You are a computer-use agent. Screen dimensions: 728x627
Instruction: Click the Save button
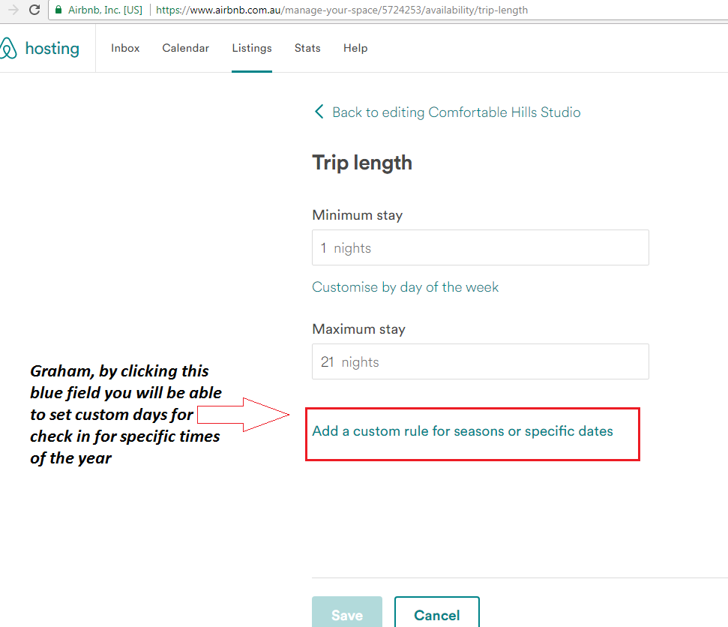tap(347, 613)
